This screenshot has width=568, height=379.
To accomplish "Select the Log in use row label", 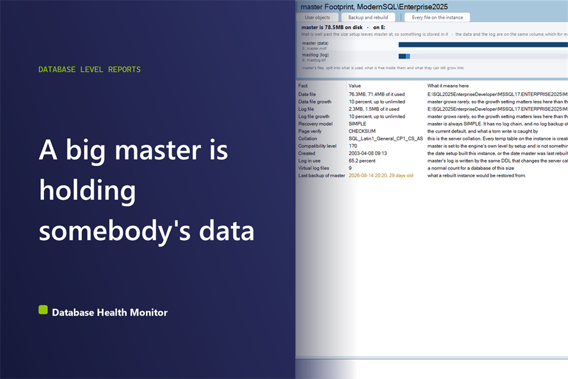I will (310, 161).
